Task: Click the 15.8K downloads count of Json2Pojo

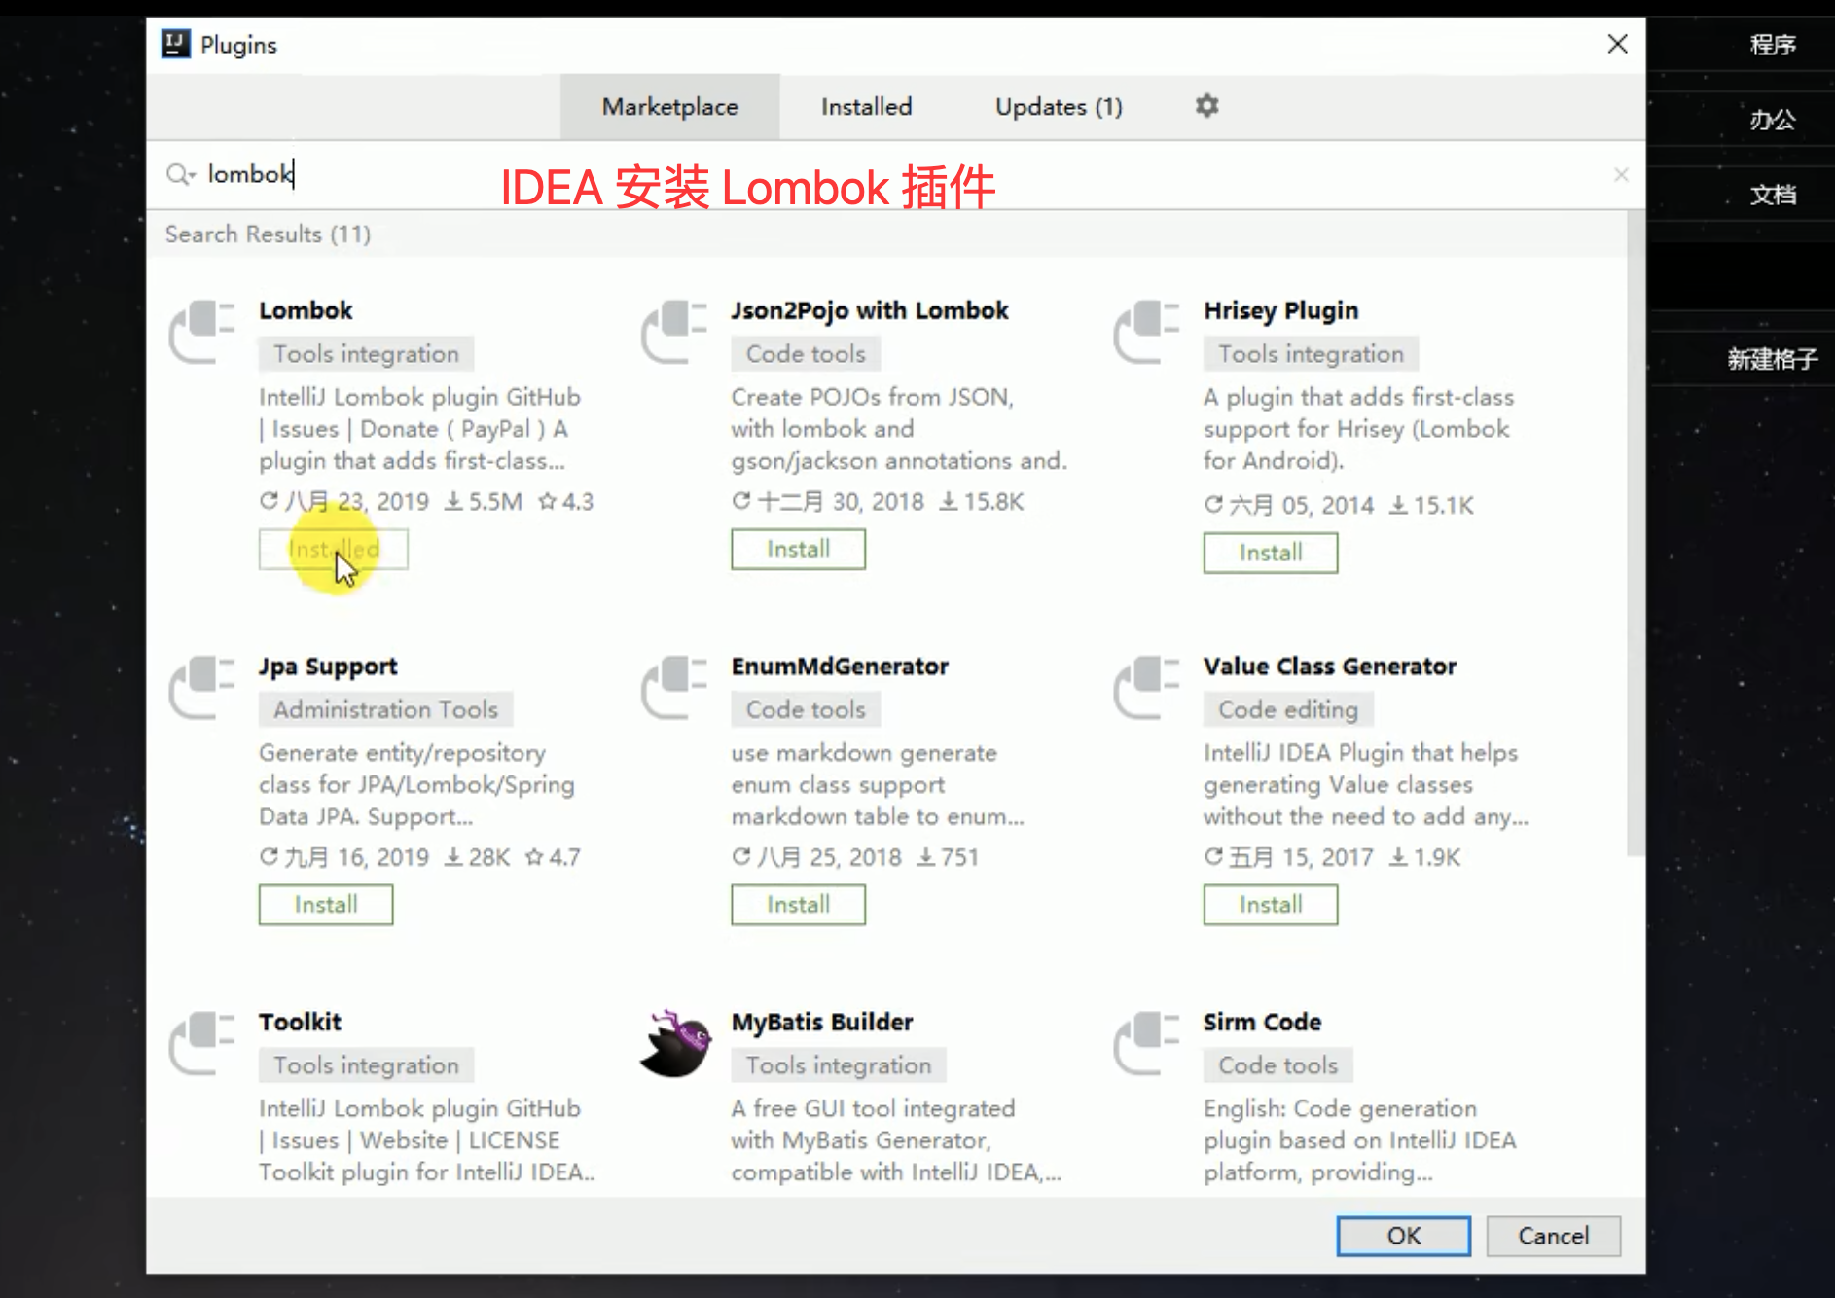Action: click(981, 502)
